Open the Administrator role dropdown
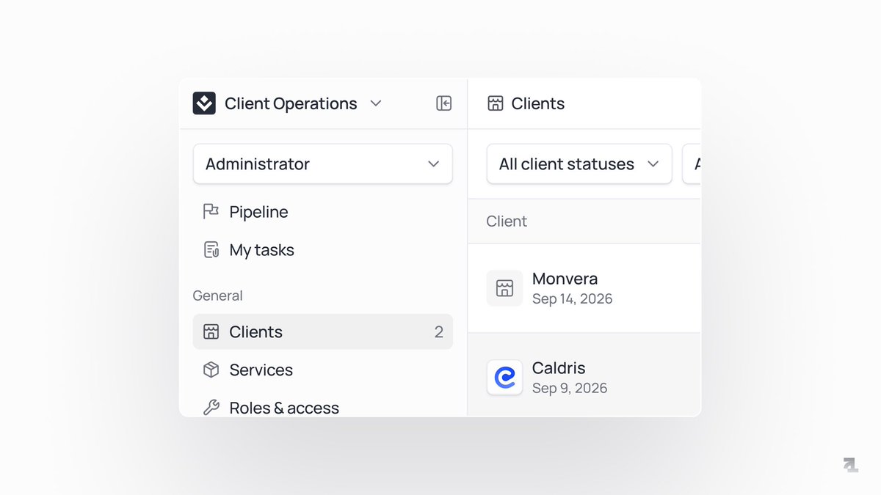 click(323, 164)
